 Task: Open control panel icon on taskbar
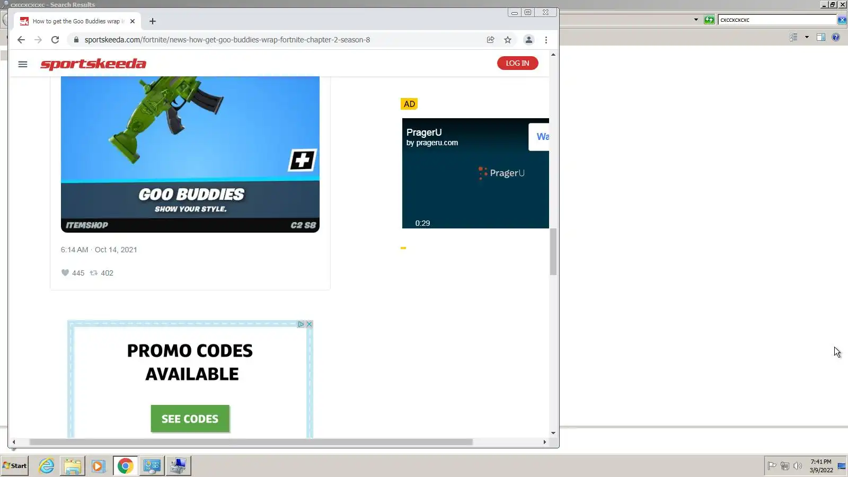152,466
